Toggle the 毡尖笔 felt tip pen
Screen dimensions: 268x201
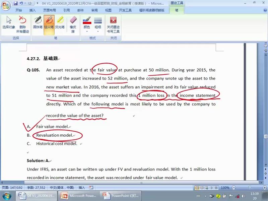pyautogui.click(x=49, y=25)
